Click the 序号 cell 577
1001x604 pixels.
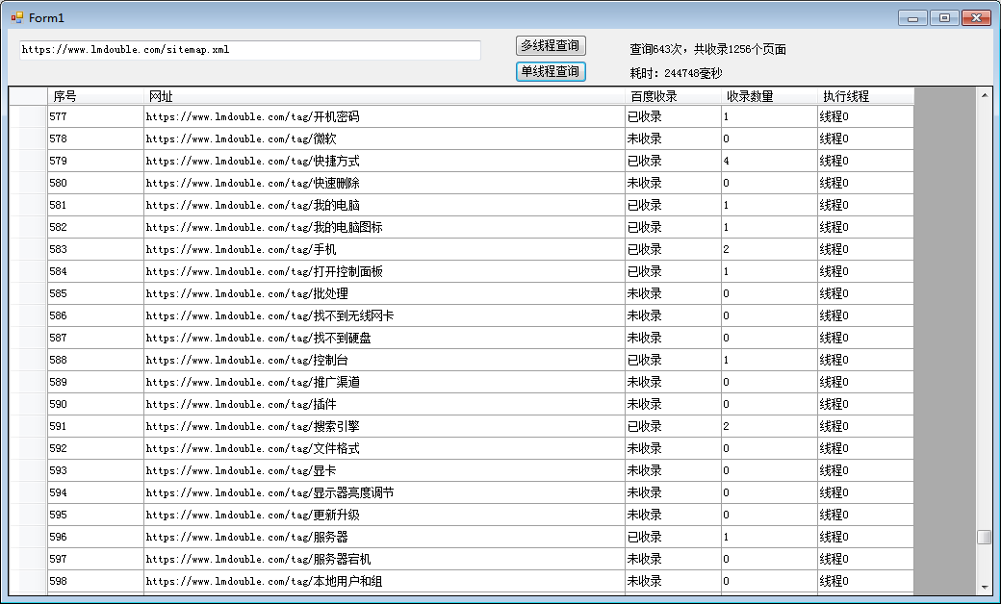click(x=95, y=116)
